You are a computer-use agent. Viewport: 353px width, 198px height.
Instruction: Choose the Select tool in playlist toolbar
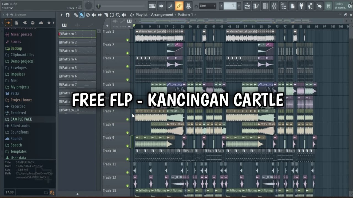tap(112, 15)
